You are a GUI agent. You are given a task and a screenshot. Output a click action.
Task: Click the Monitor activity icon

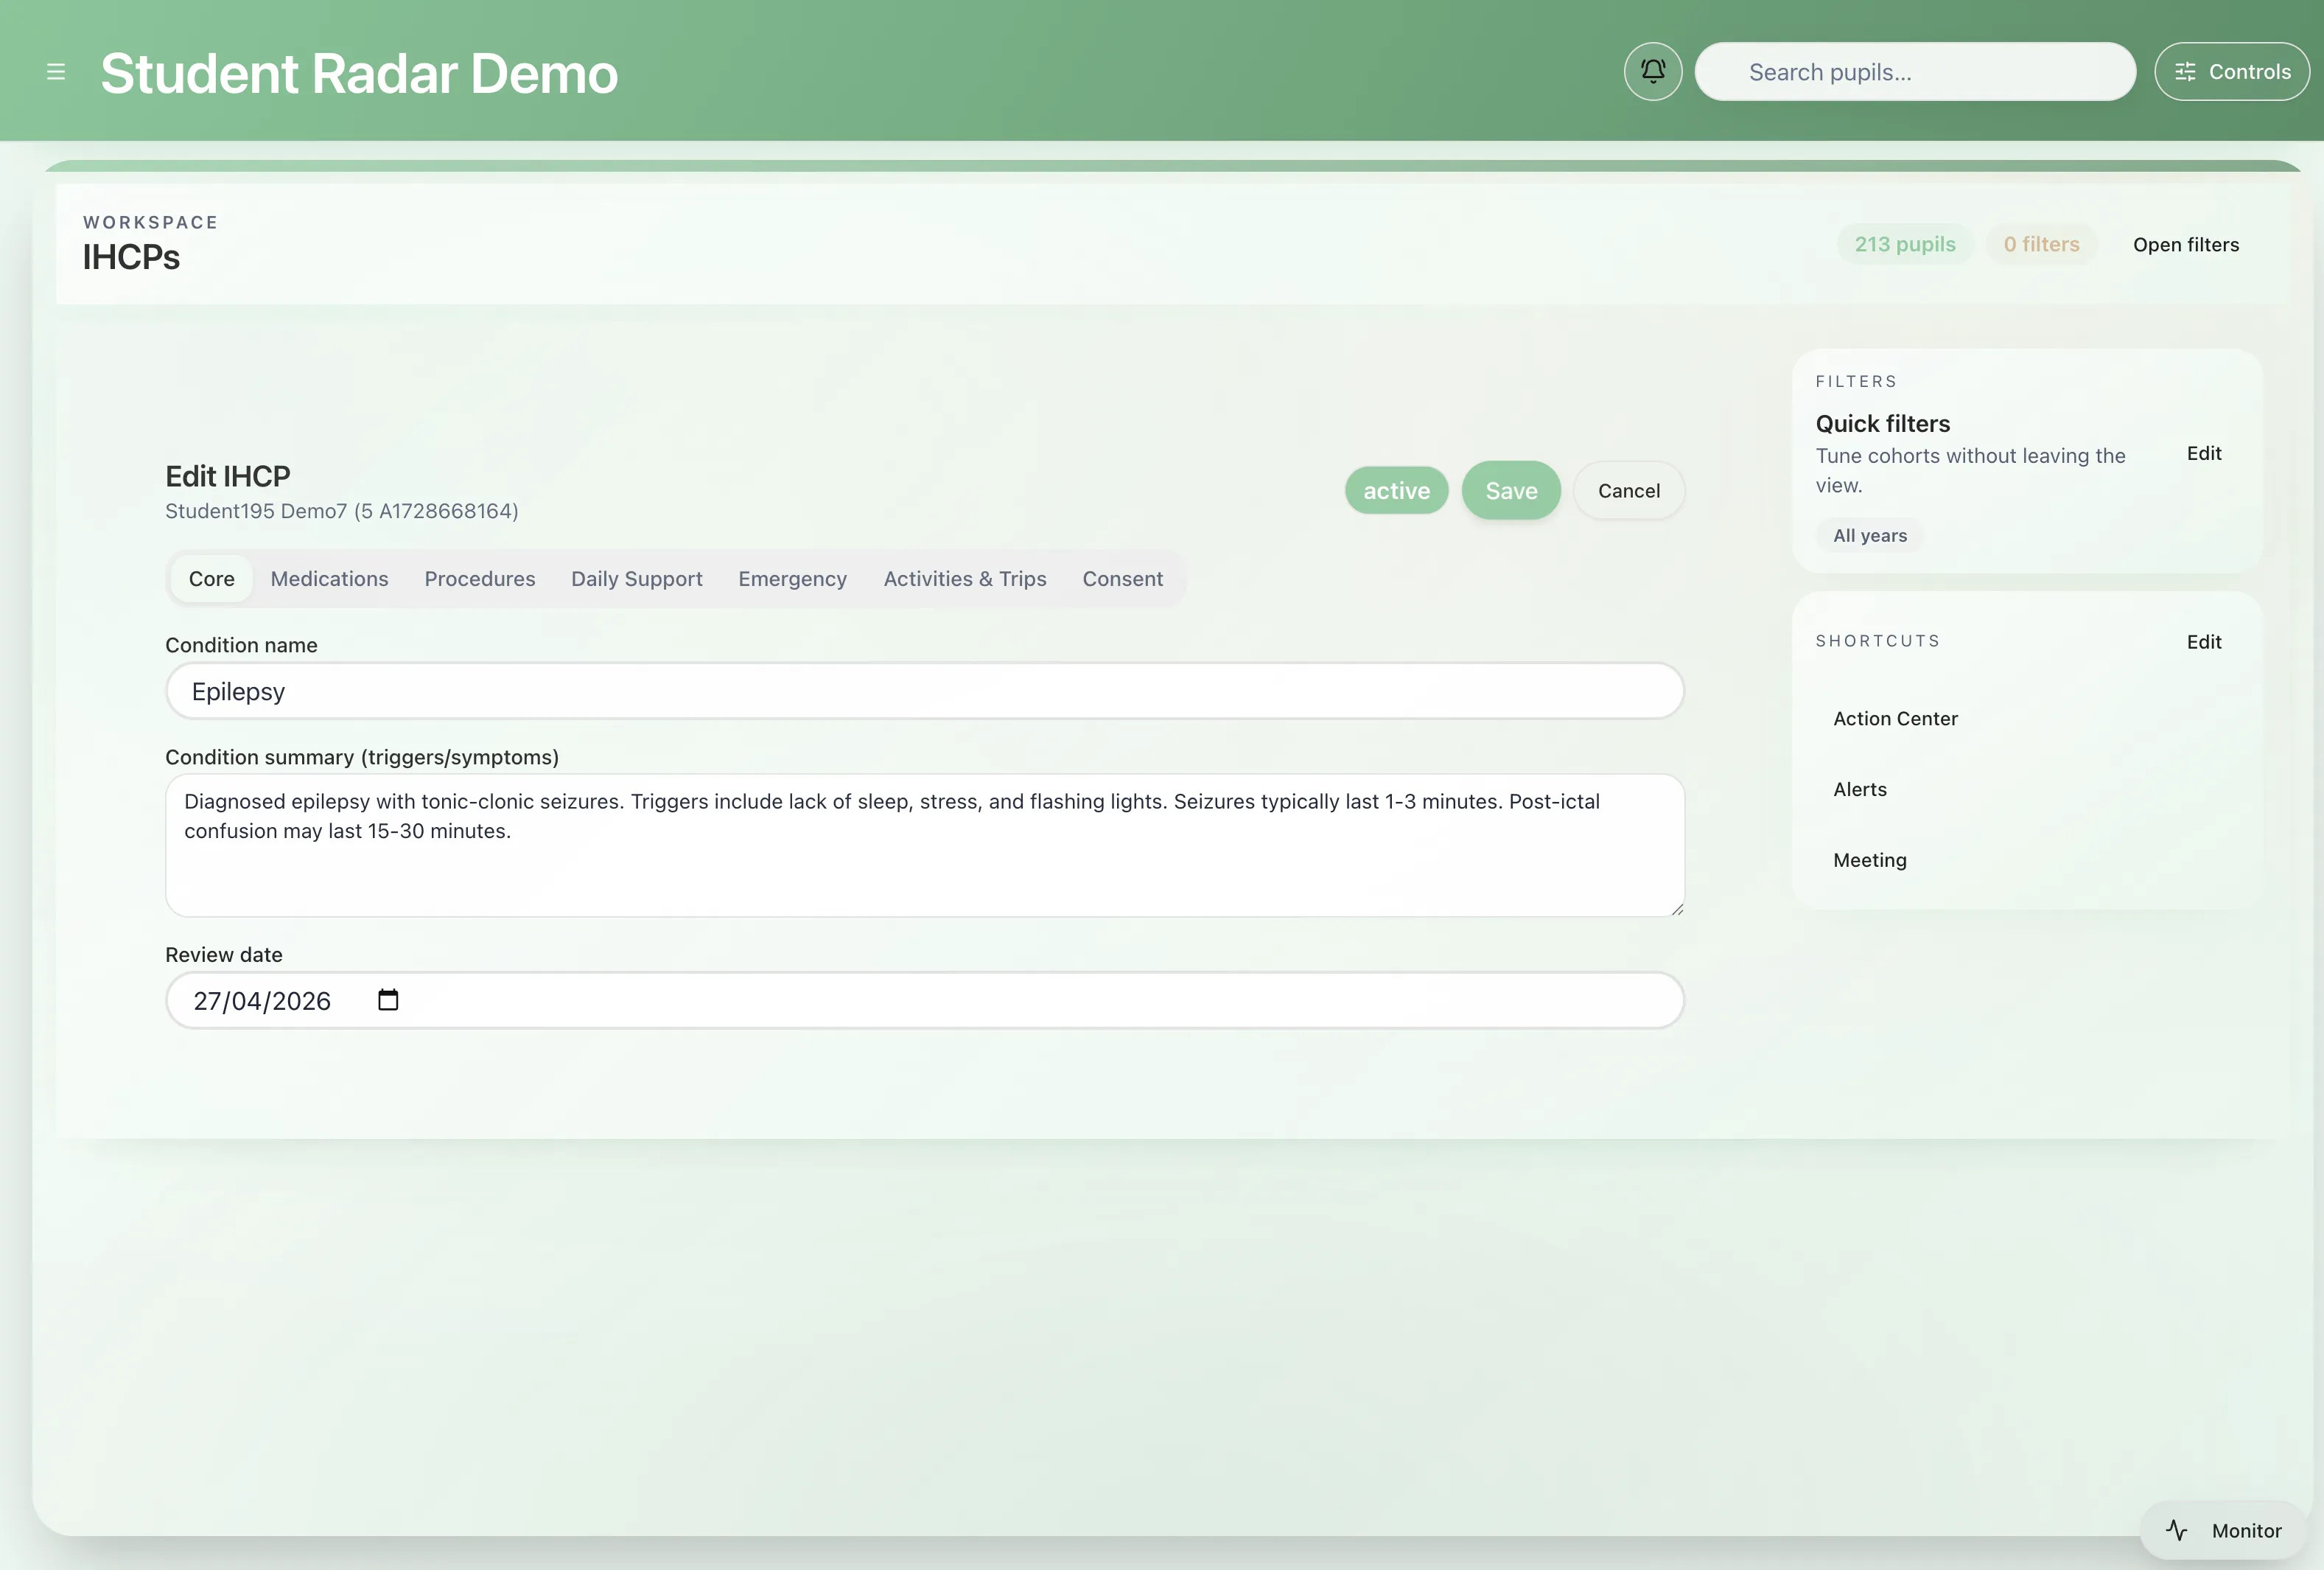coord(2177,1530)
